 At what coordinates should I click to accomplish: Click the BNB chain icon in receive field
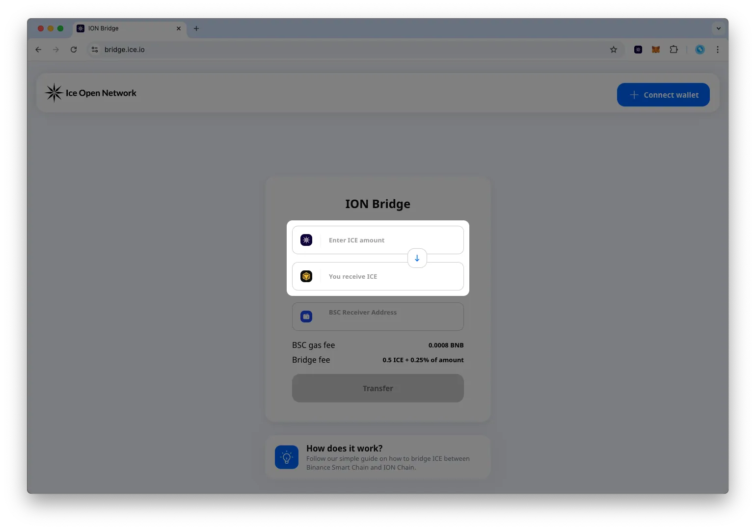click(306, 276)
